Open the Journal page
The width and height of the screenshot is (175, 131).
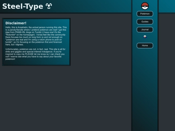point(145,30)
